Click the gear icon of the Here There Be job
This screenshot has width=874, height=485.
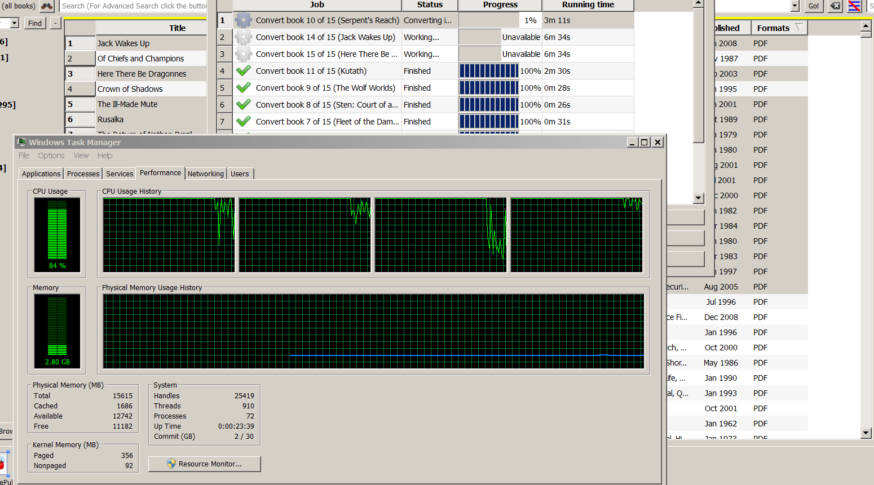pos(243,54)
